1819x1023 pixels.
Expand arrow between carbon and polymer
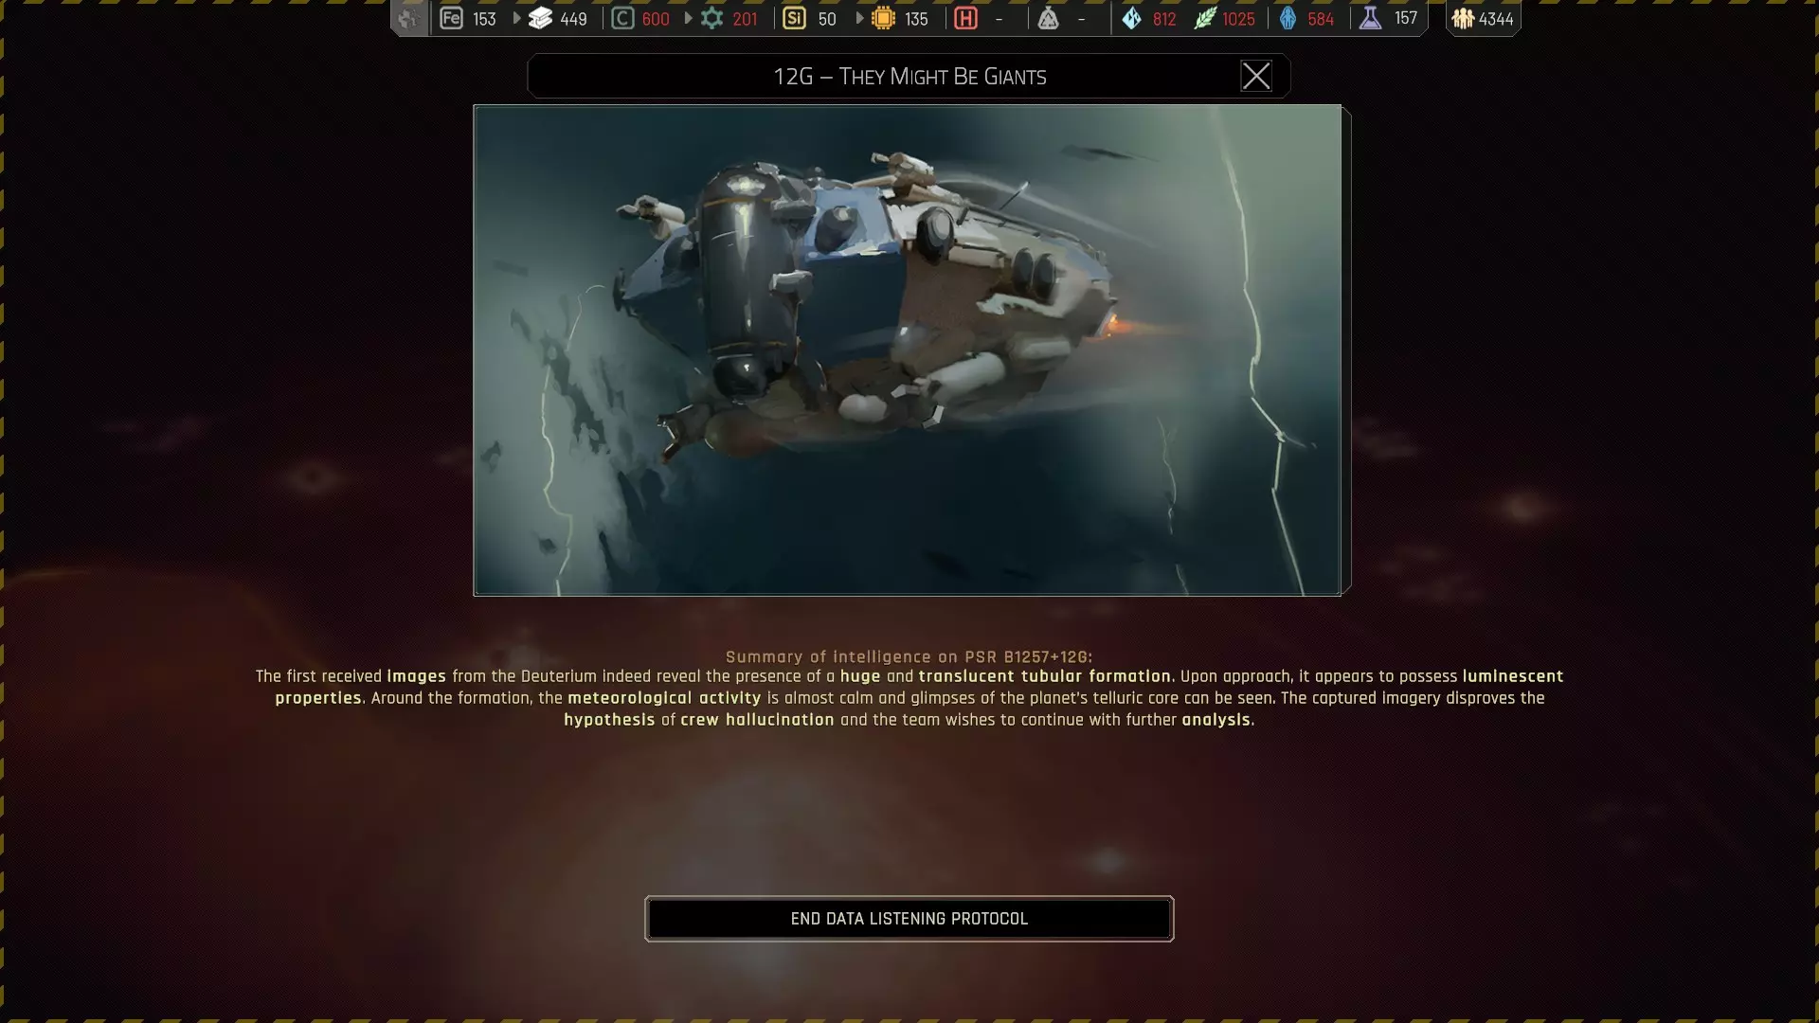[689, 18]
